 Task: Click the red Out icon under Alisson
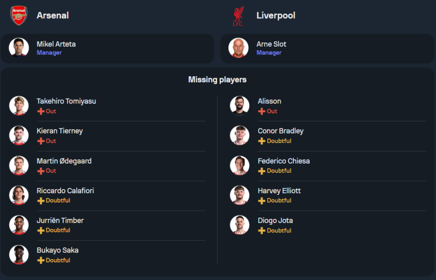click(262, 111)
